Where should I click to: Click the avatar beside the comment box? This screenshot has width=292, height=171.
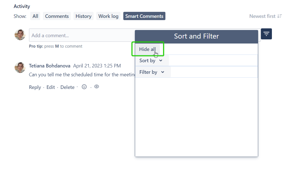(x=20, y=35)
